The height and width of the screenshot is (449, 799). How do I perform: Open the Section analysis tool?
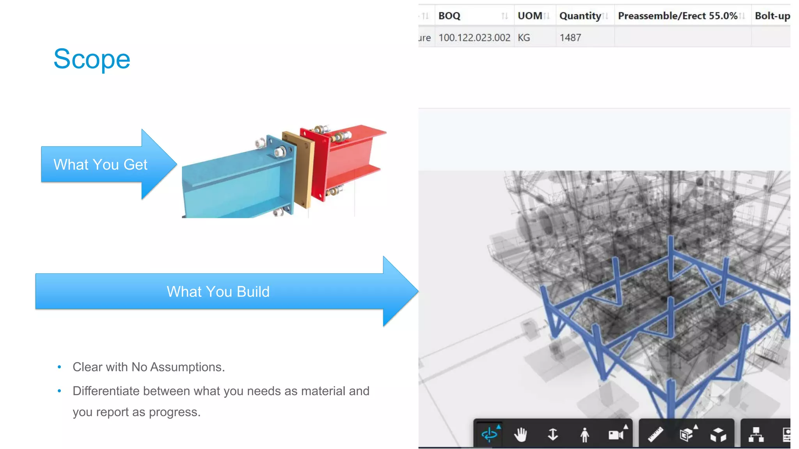point(687,434)
